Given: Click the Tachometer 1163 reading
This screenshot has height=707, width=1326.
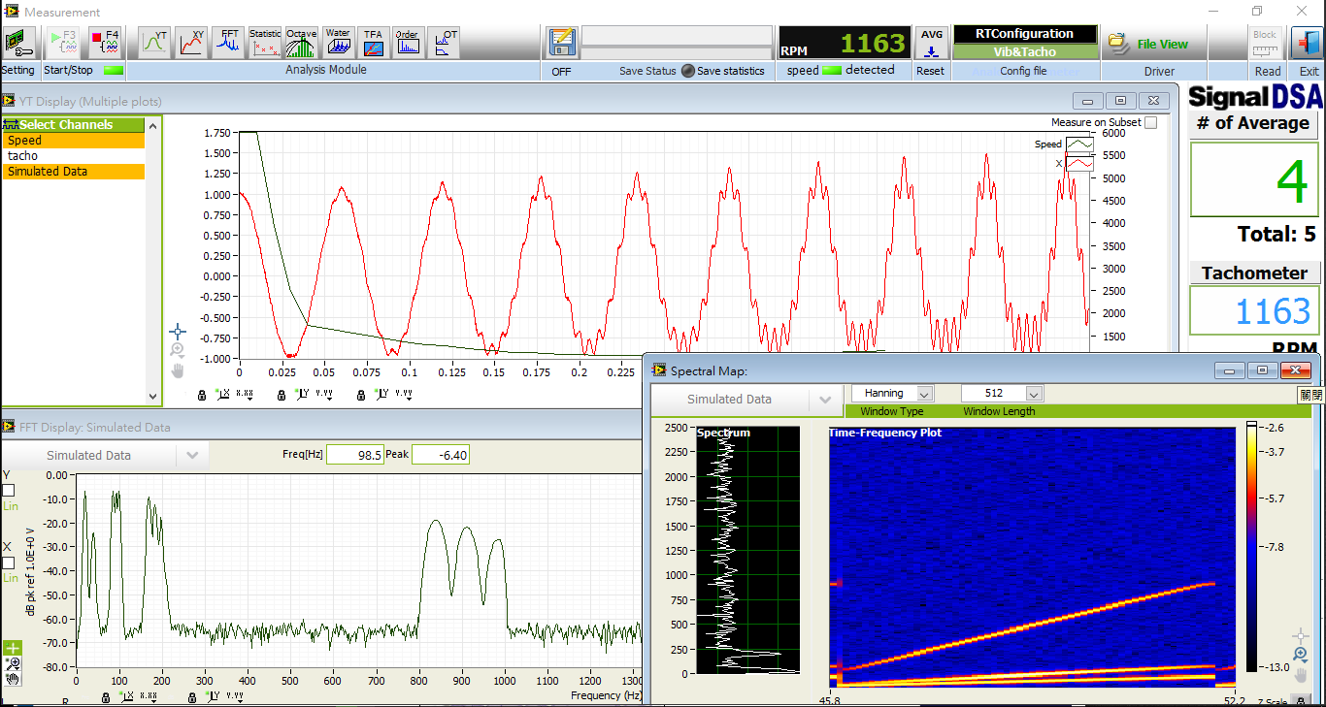Looking at the screenshot, I should (x=1254, y=312).
